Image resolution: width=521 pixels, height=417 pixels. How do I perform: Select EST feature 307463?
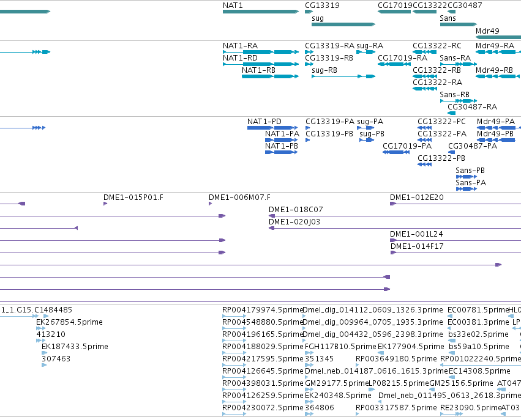click(44, 365)
